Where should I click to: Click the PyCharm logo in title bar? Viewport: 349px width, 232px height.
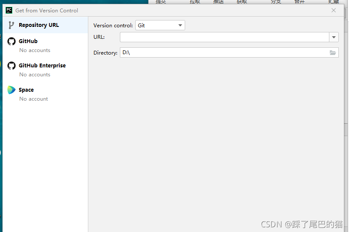[9, 10]
